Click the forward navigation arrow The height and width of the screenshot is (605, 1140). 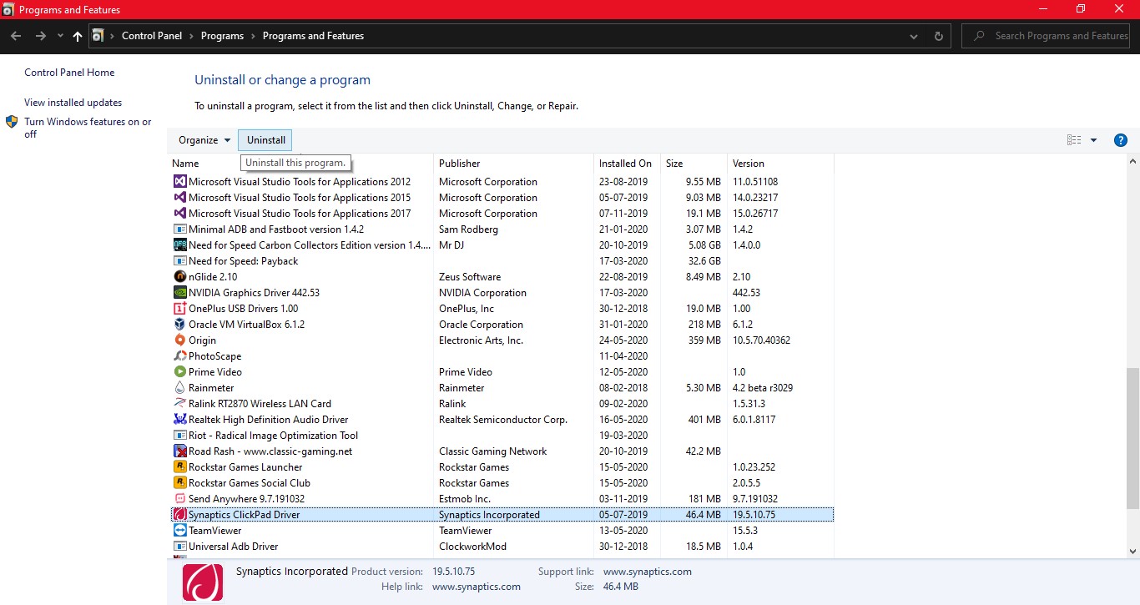pyautogui.click(x=40, y=36)
